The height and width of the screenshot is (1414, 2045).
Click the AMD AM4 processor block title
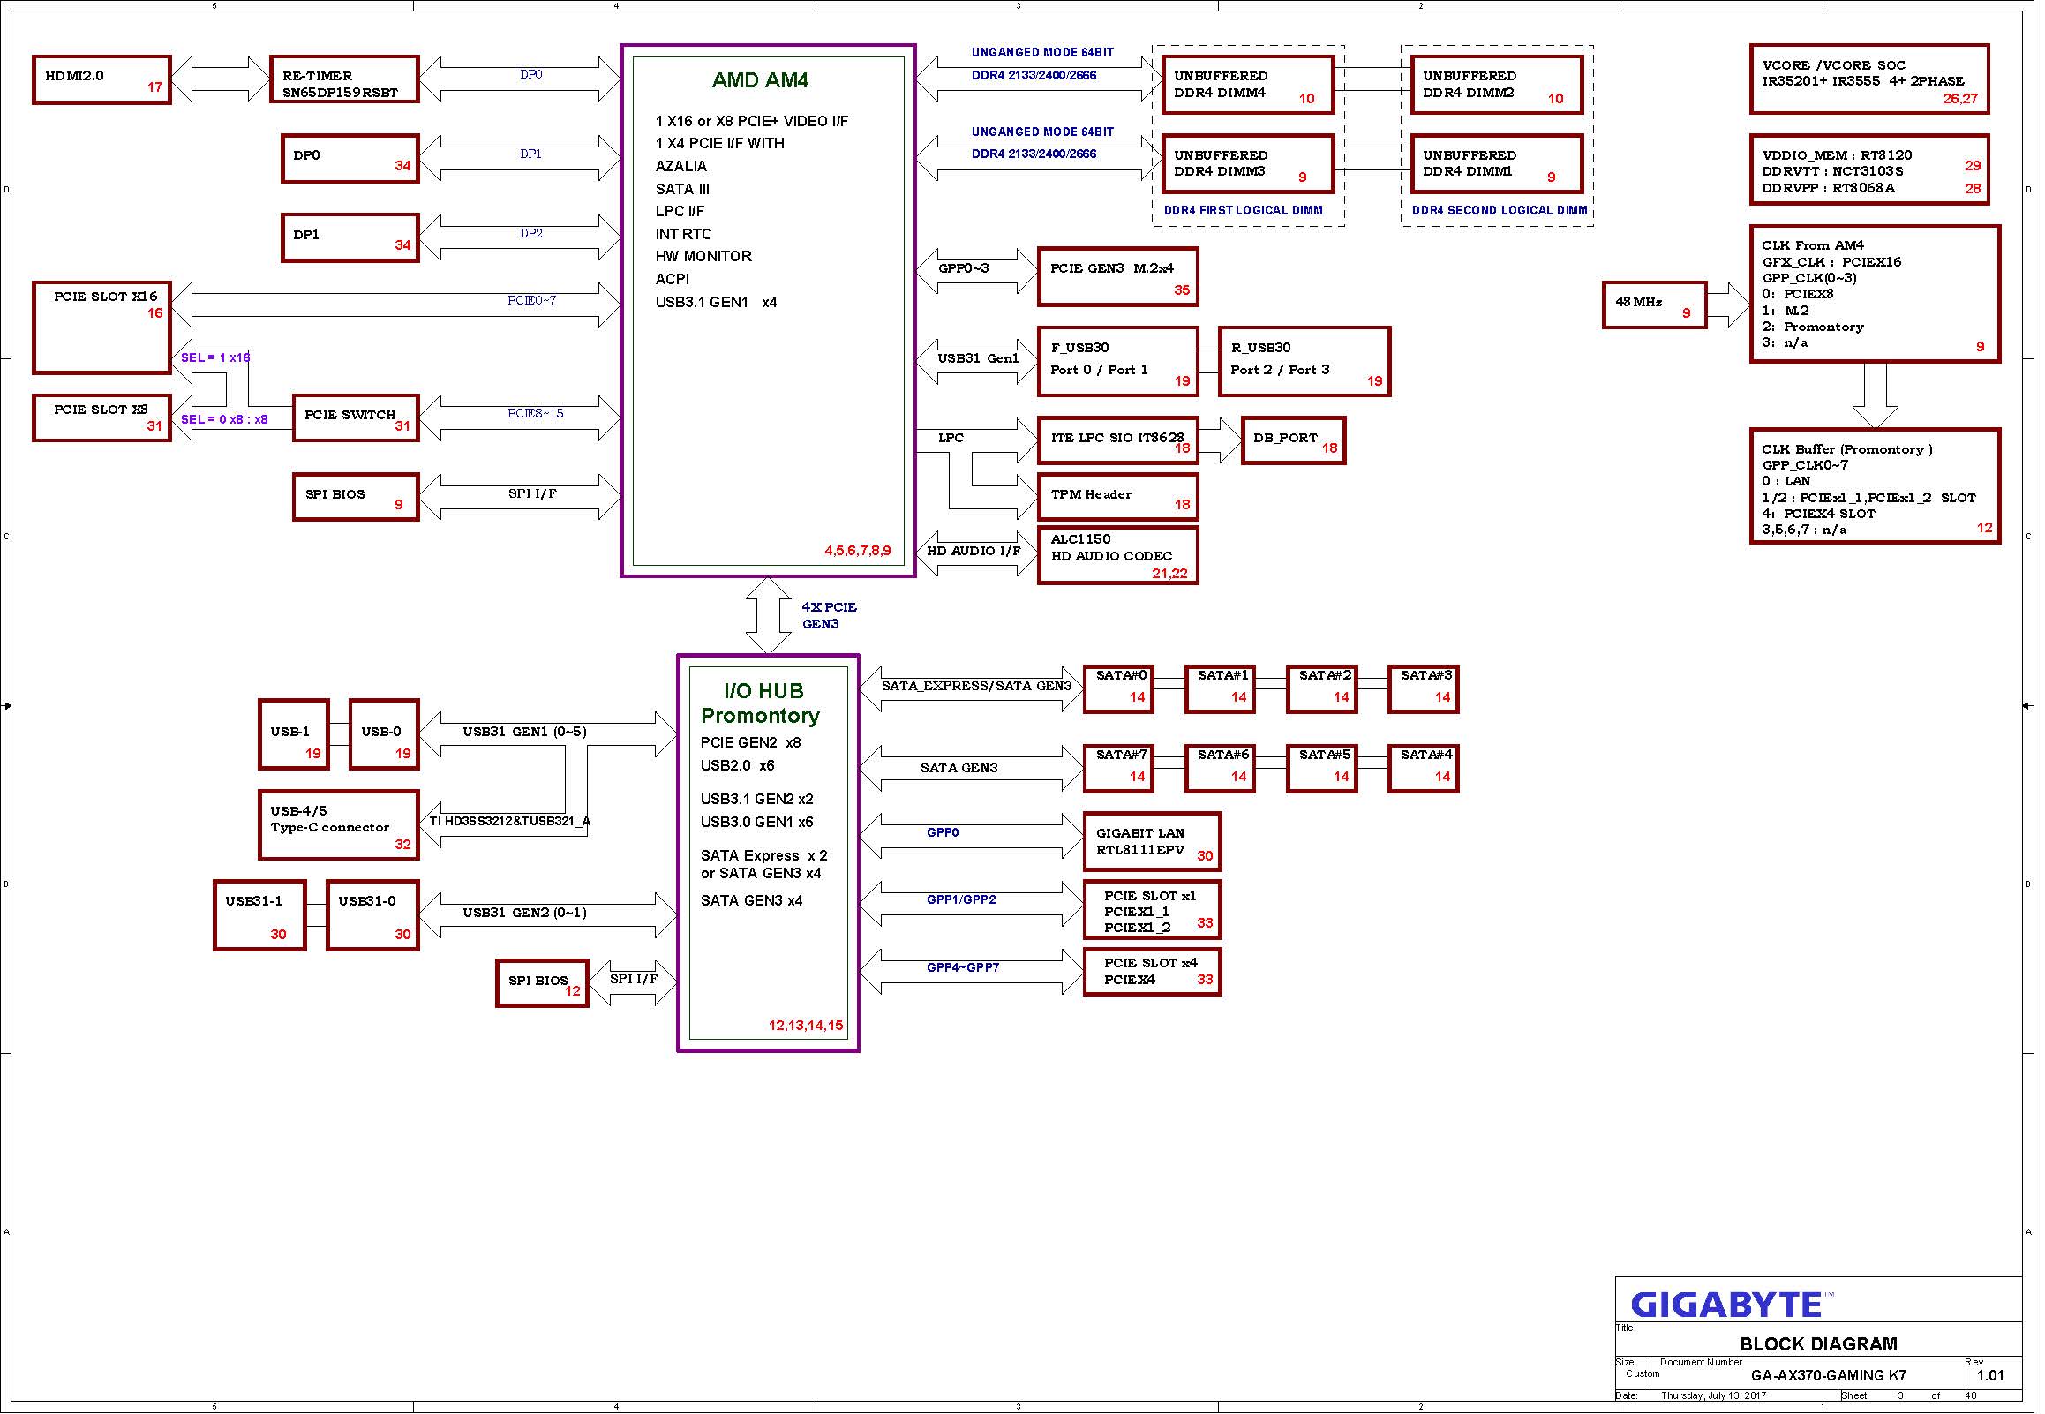tap(763, 80)
